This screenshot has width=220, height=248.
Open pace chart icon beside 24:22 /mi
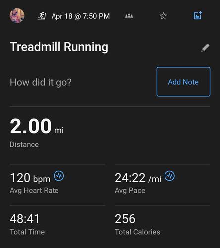click(x=170, y=176)
